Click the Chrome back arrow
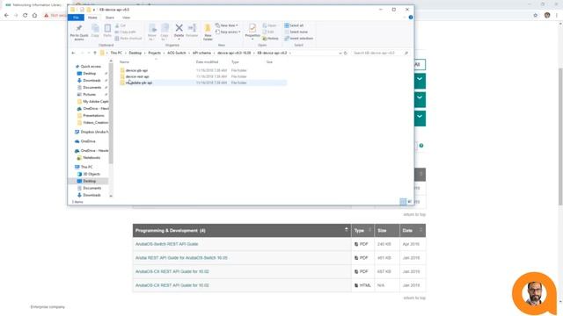This screenshot has height=316, width=563. point(6,16)
